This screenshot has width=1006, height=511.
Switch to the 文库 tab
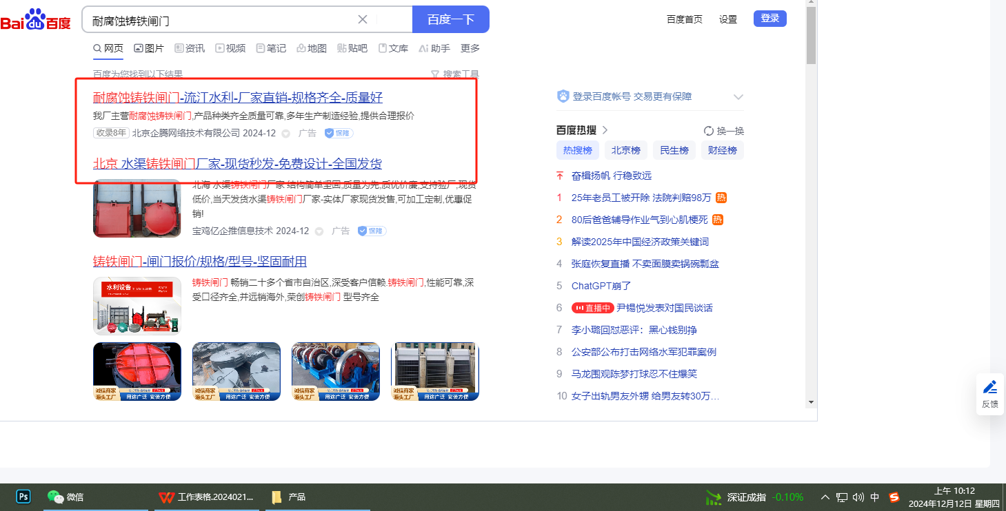[x=393, y=48]
